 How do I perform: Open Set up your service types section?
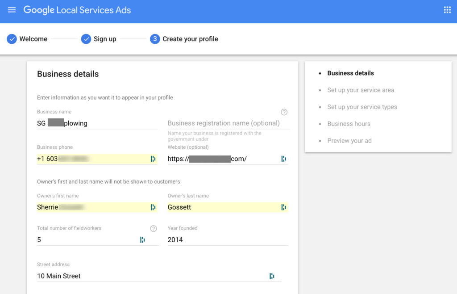362,107
